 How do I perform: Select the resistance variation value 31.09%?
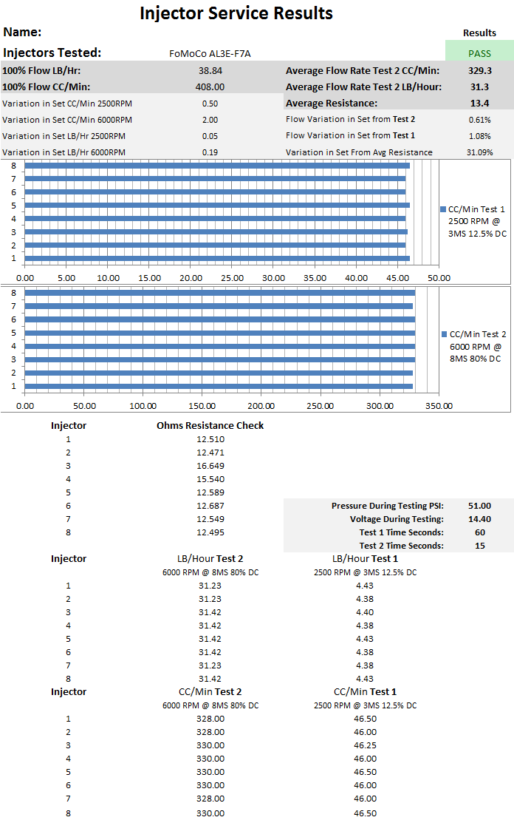tap(479, 152)
